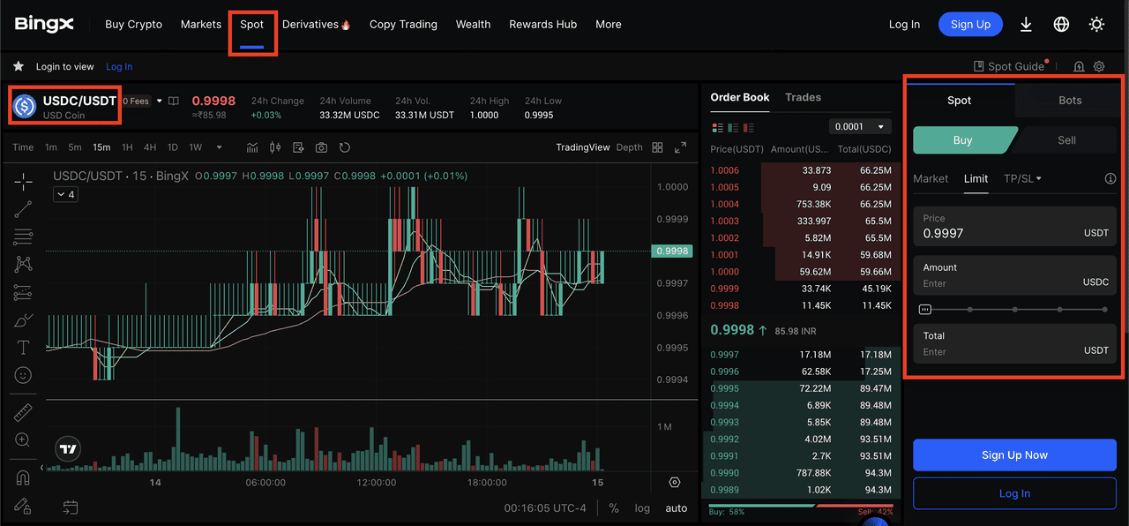
Task: Open the 0.0001 price precision dropdown
Action: 860,127
